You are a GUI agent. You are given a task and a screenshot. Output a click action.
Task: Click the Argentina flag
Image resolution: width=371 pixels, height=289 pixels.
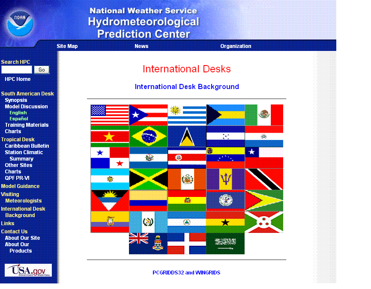[110, 179]
